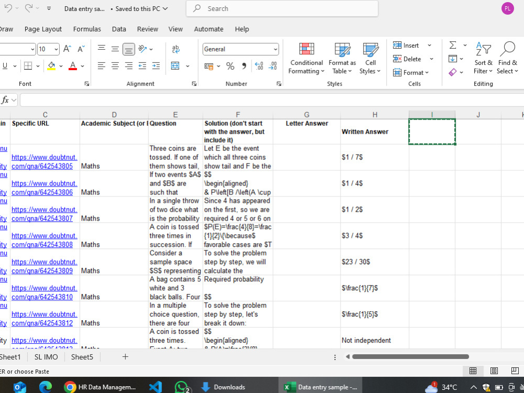Viewport: 524px width, 393px height.
Task: Toggle underline formatting
Action: [x=5, y=66]
